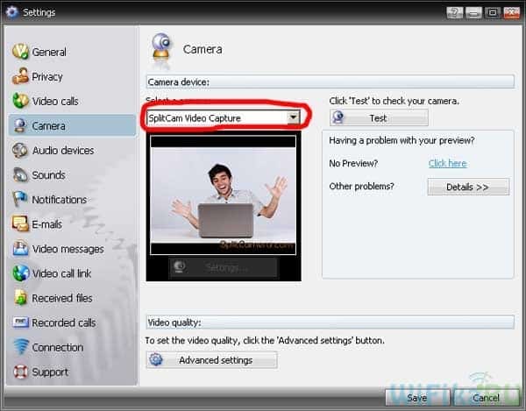Open Audio devices headset icon
Image resolution: width=526 pixels, height=411 pixels.
click(x=20, y=150)
